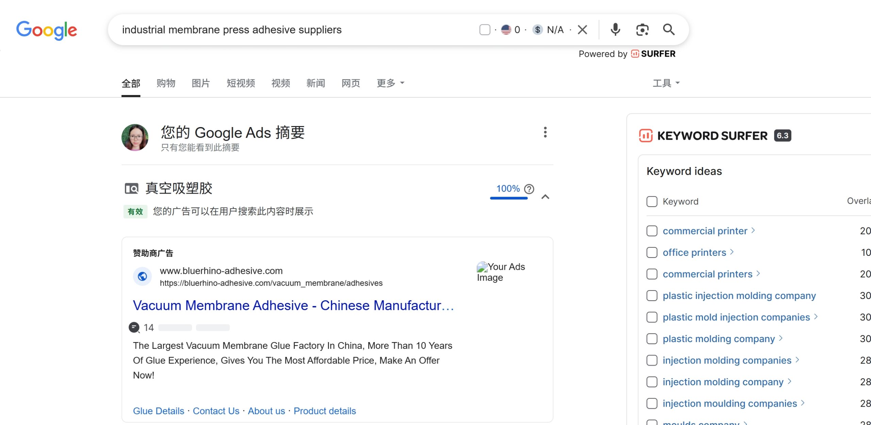Open Google Lens image search

642,30
